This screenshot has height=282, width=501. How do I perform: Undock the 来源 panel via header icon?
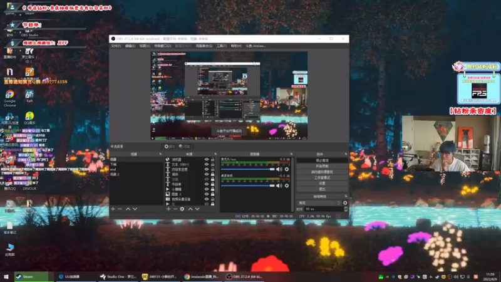[x=215, y=154]
